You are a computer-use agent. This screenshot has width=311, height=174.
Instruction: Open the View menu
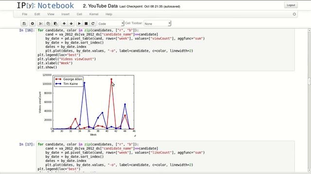[51, 14]
